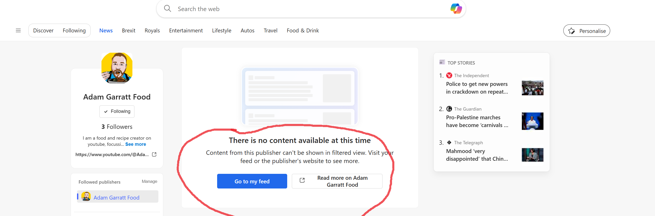Click the TOP STORIES heading

tap(461, 63)
